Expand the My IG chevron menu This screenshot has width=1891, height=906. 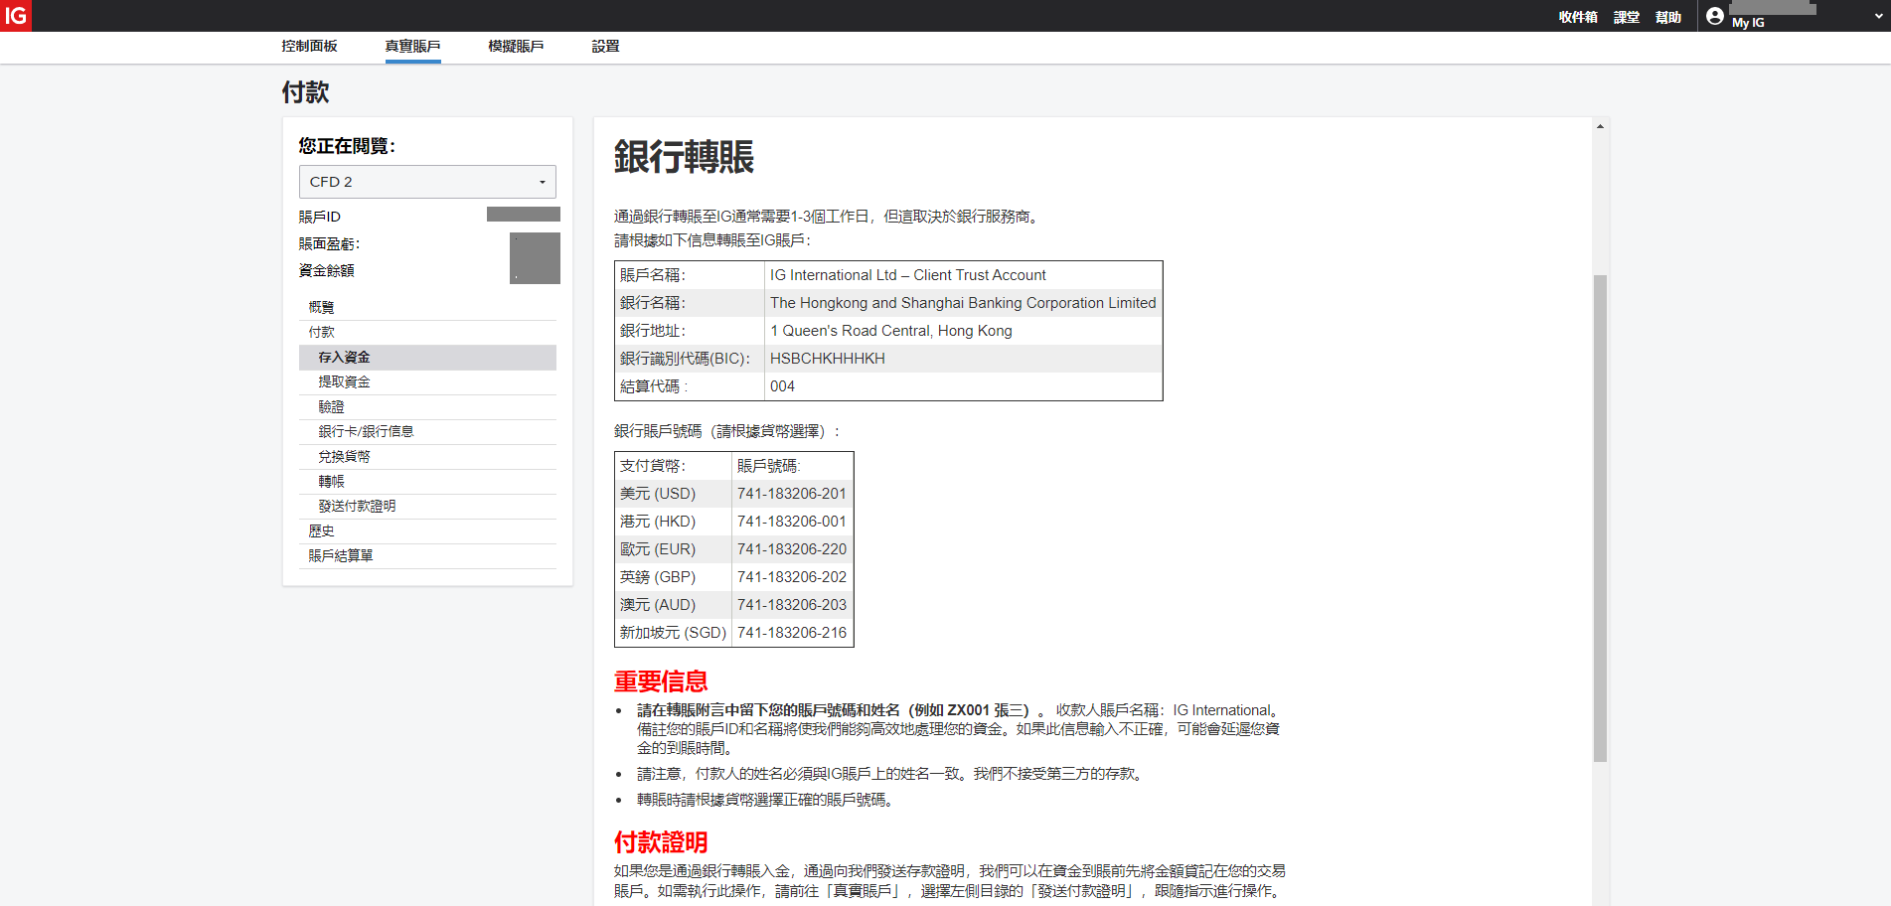click(1878, 17)
